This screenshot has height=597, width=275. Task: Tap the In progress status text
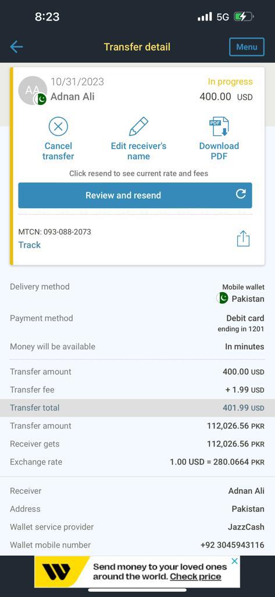[x=230, y=82]
